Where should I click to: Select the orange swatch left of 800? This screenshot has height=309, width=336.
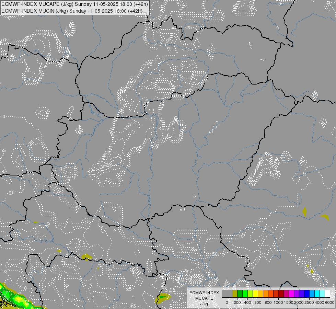pos(266,294)
